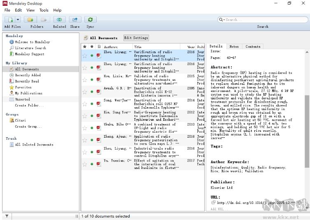Sort documents by the Year column header
This screenshot has width=310, height=220.
[x=191, y=47]
